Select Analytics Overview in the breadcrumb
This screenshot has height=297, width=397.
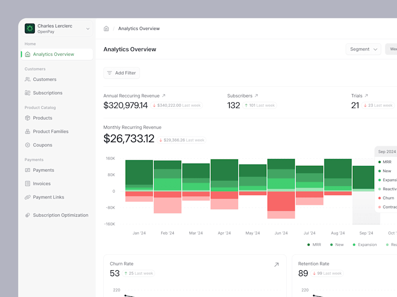click(x=139, y=29)
